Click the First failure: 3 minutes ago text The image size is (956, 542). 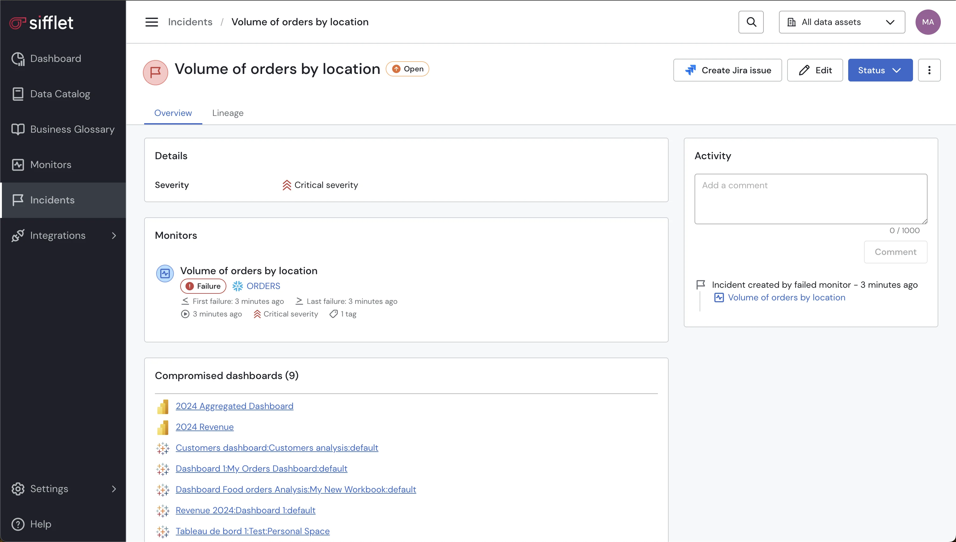pyautogui.click(x=238, y=301)
